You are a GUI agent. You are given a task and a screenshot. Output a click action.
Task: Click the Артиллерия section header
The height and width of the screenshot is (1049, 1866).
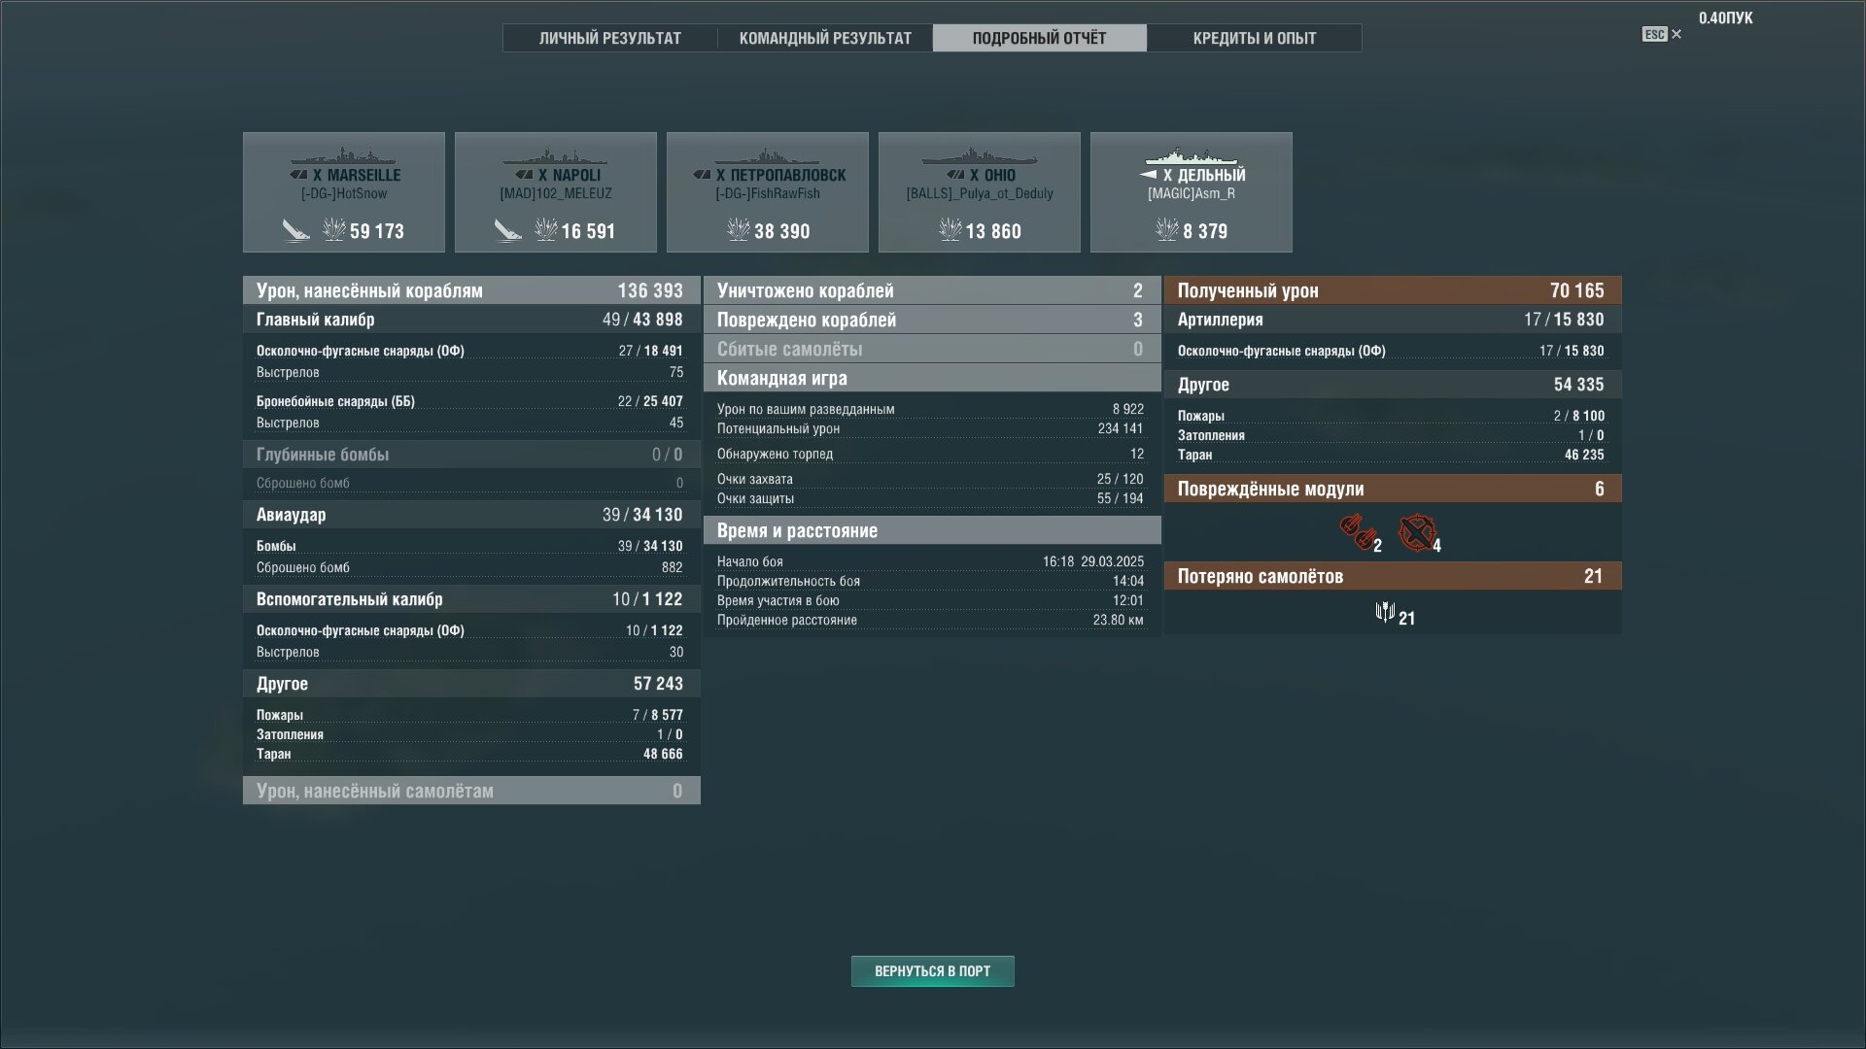click(1393, 320)
